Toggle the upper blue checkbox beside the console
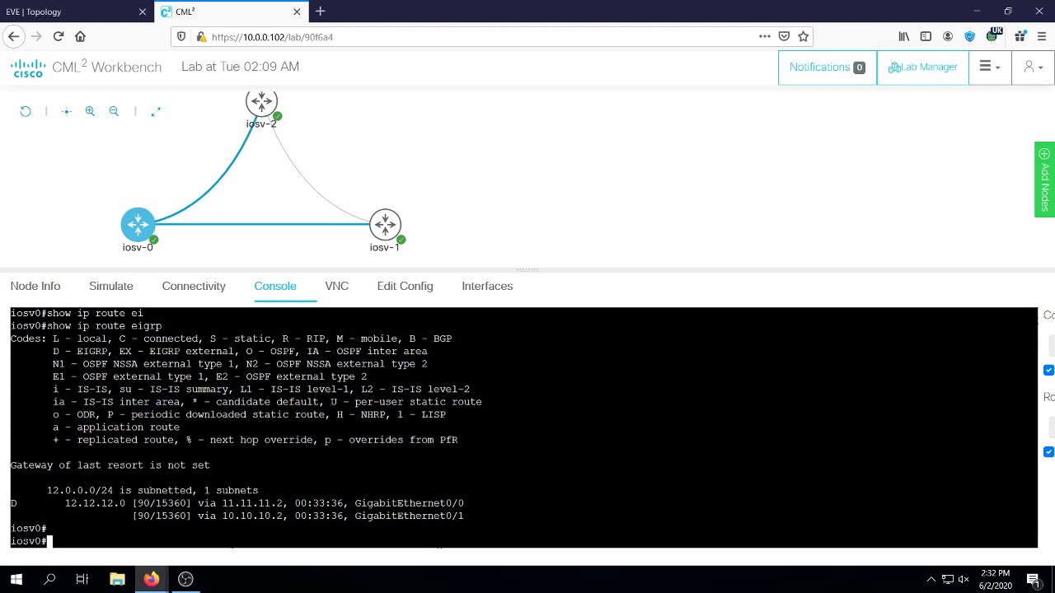Image resolution: width=1055 pixels, height=593 pixels. point(1048,370)
